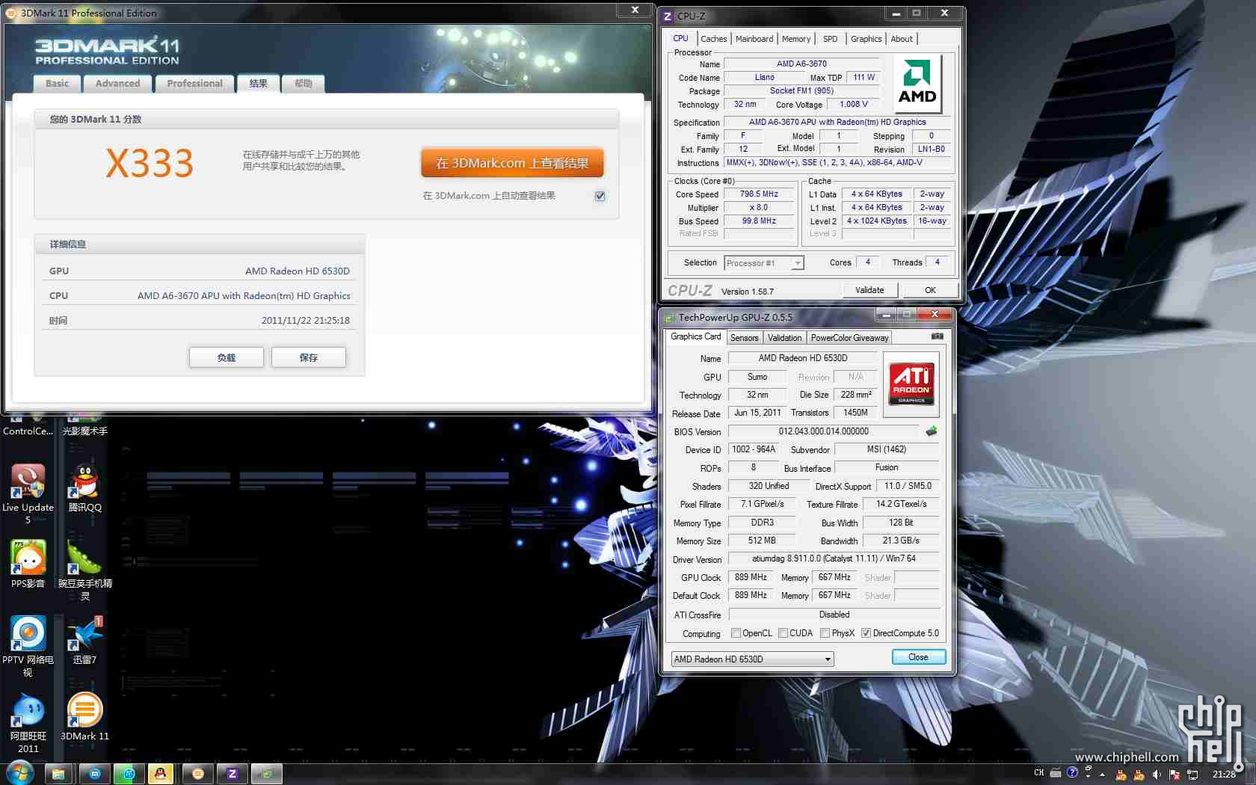Switch to the CPU-Z taskbar button

(233, 774)
